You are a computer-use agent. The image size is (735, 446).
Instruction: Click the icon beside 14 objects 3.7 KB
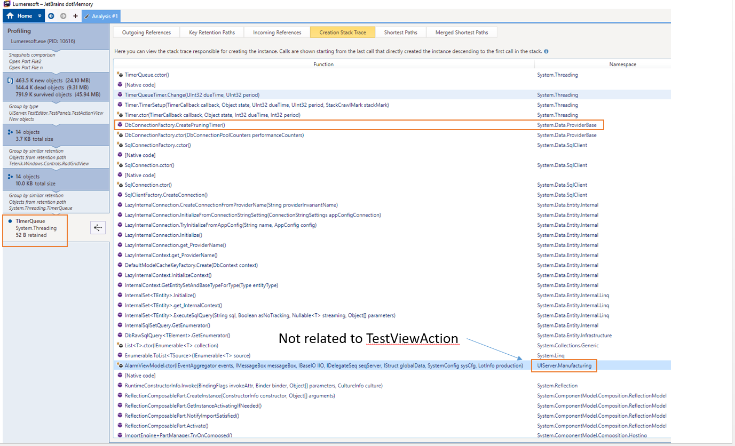coord(11,132)
